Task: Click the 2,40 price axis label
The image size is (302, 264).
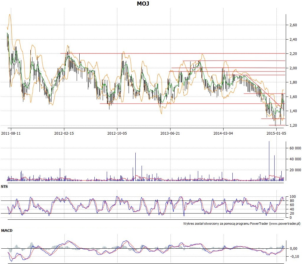Action: [293, 40]
